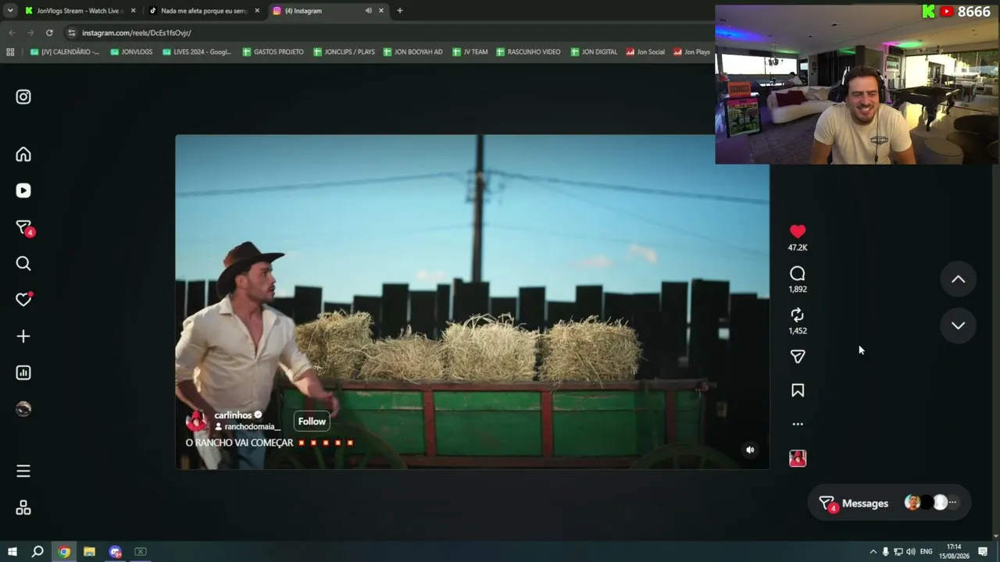The width and height of the screenshot is (1000, 562).
Task: Click the Chrome icon in the taskbar
Action: (x=64, y=552)
